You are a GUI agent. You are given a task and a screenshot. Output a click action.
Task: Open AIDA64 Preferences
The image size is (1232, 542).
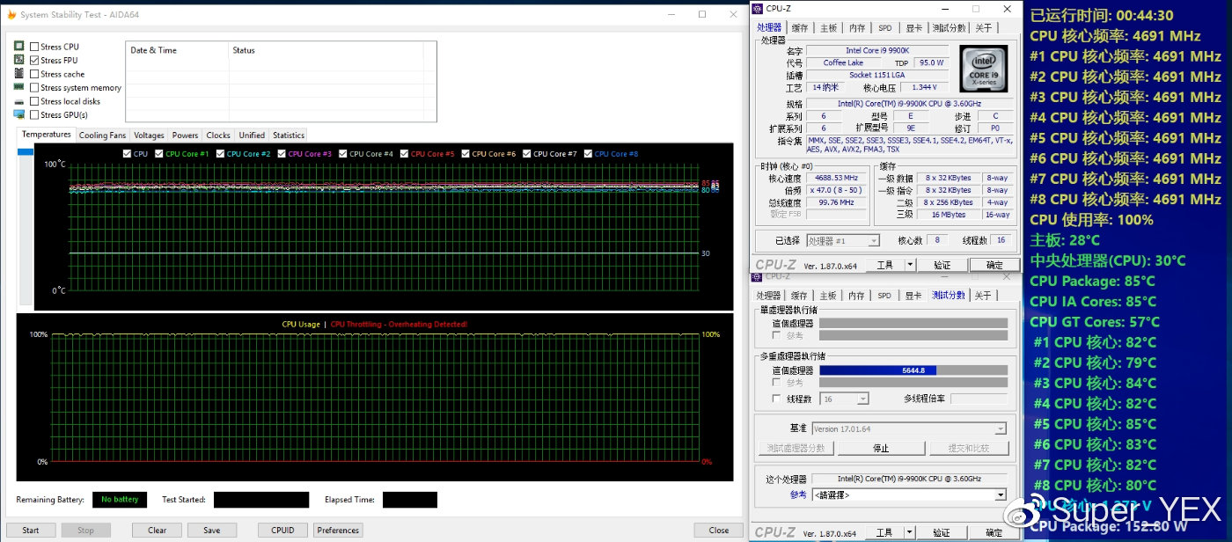click(x=338, y=531)
